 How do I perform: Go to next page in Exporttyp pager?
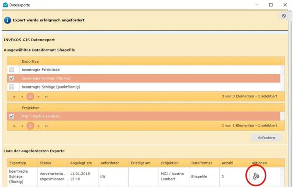(x=38, y=96)
